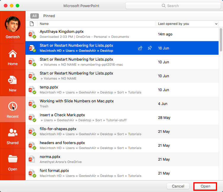
Task: Pin the selected file with pin icon
Action: tap(150, 48)
